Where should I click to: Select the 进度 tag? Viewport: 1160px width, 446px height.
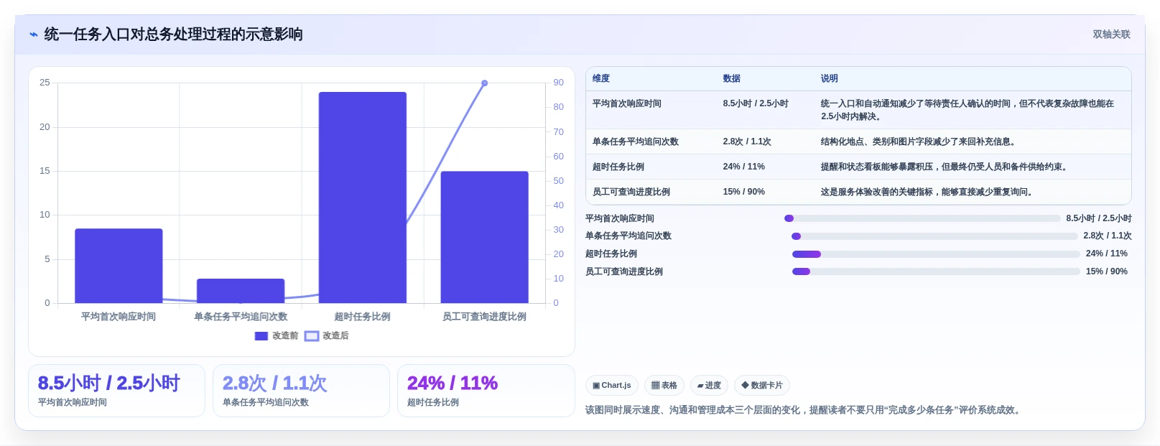709,386
